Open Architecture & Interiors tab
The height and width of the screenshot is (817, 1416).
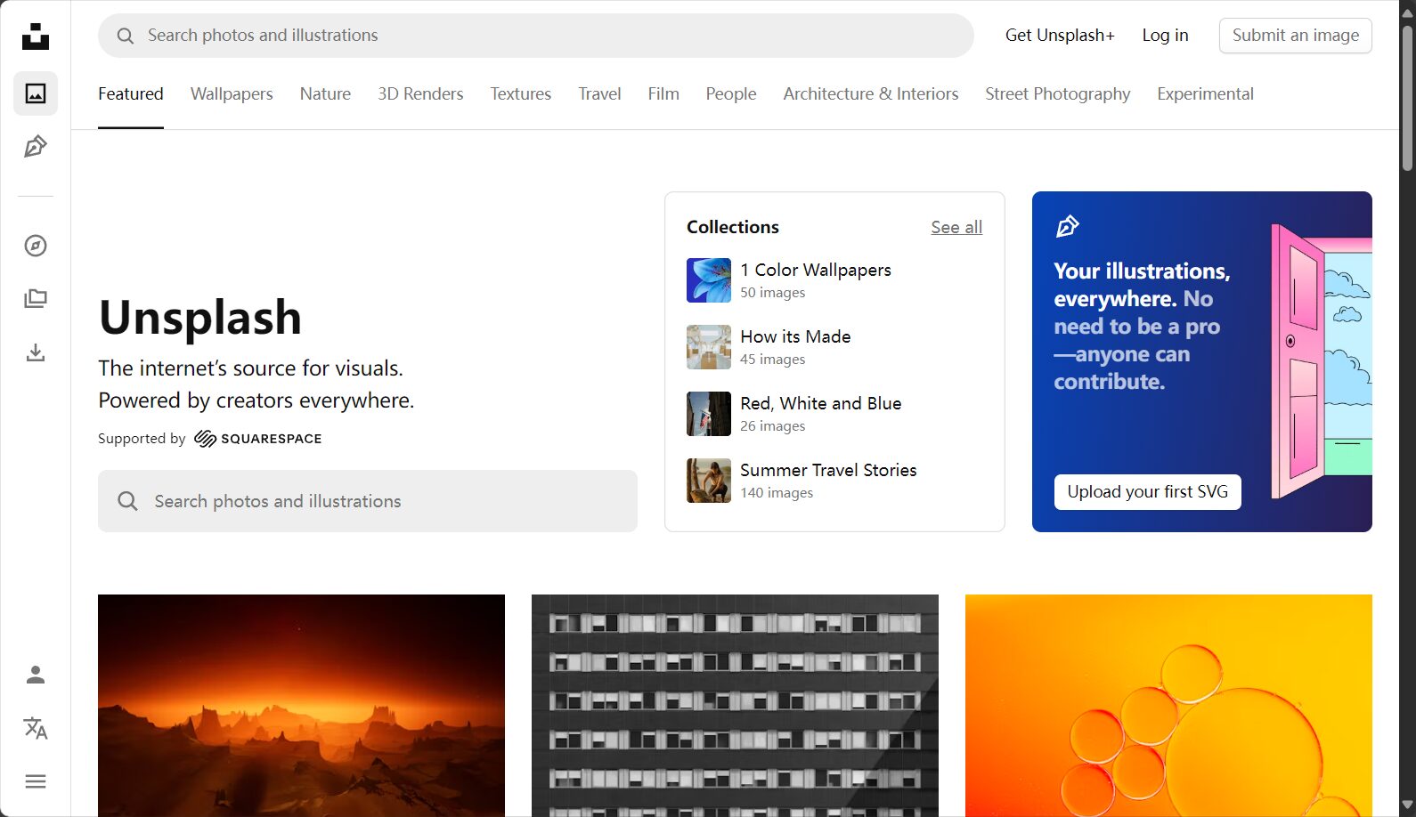coord(871,93)
